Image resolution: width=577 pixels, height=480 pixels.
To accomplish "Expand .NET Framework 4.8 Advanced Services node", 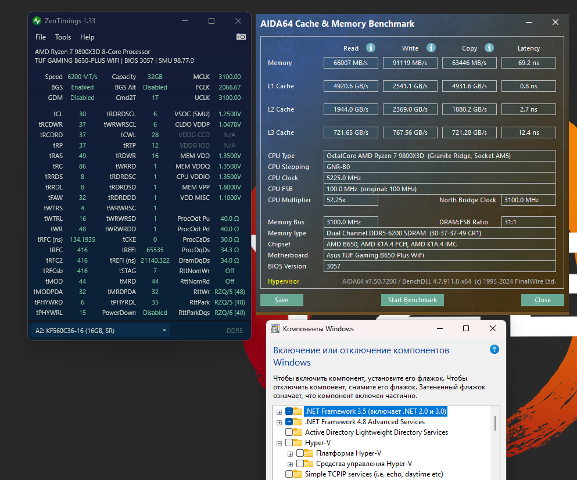I will 279,422.
